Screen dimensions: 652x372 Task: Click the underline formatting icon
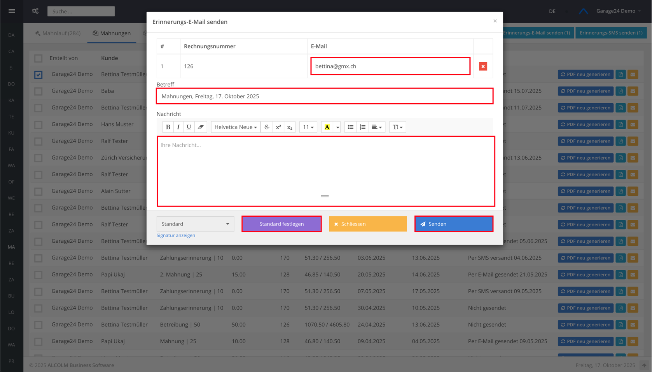pos(189,127)
